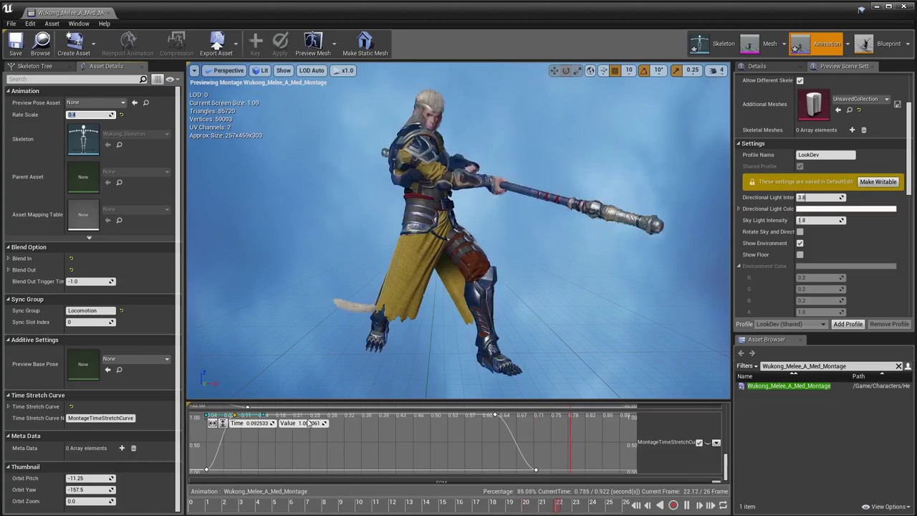917x516 pixels.
Task: Switch to Blueprint editor mode
Action: tap(879, 44)
